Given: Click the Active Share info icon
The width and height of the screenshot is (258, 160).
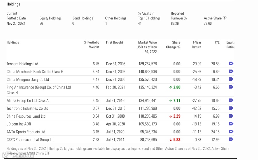Looking at the screenshot, I should [225, 18].
